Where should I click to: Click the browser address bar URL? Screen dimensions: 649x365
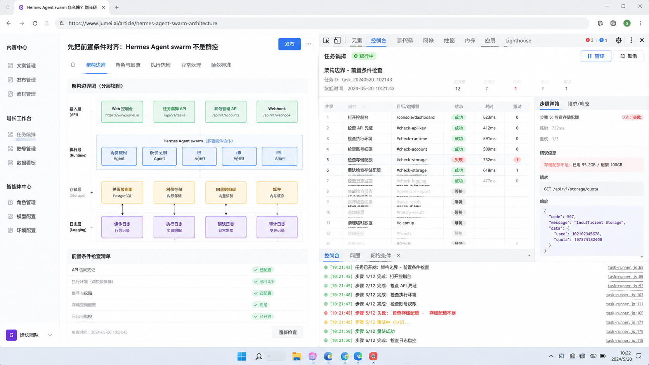point(143,23)
